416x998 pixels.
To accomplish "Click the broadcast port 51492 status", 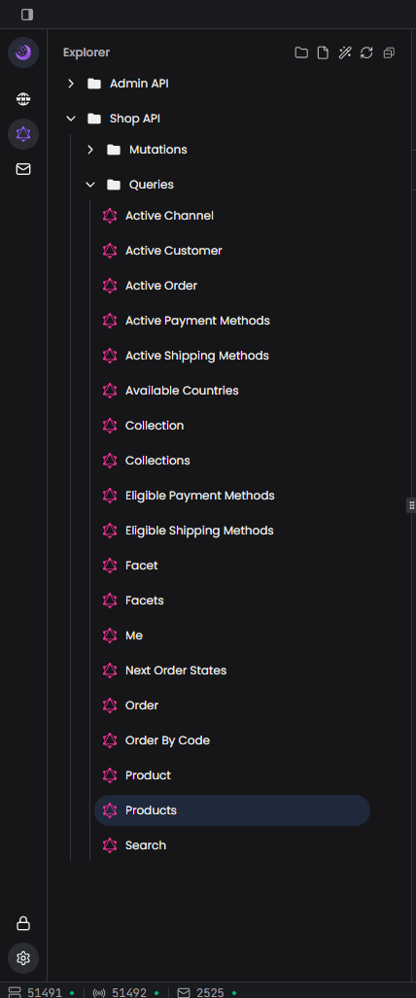I will [x=125, y=992].
